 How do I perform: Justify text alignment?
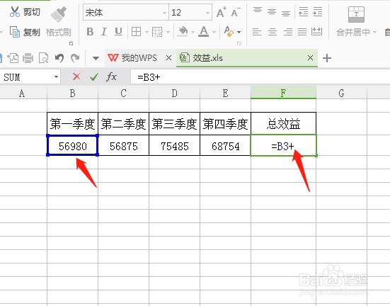pos(302,32)
